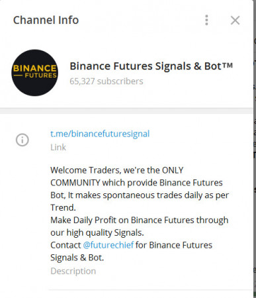Click the gray 'Description' label

[x=73, y=271]
